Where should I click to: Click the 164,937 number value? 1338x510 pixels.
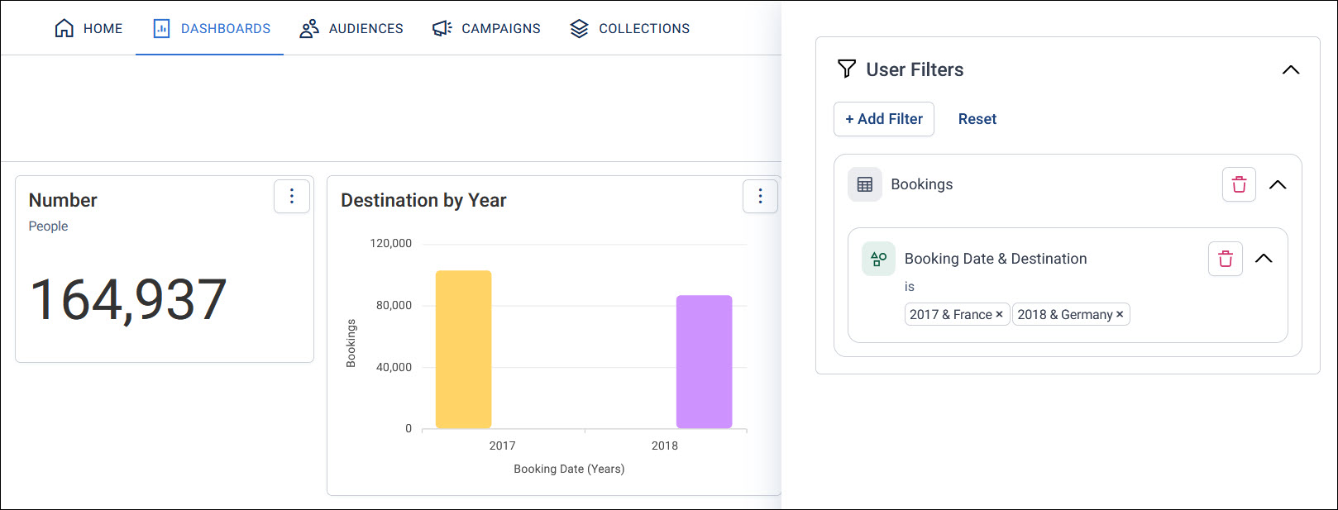128,299
